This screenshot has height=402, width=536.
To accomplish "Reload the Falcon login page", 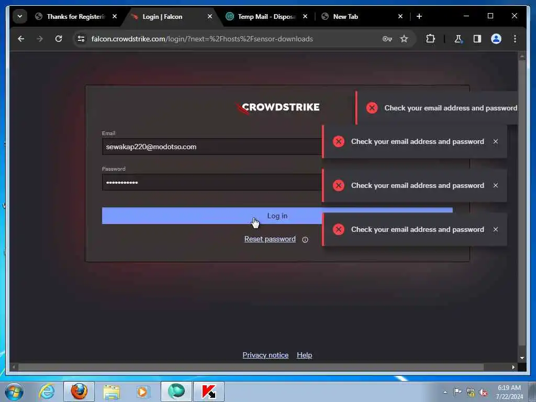I will (59, 39).
